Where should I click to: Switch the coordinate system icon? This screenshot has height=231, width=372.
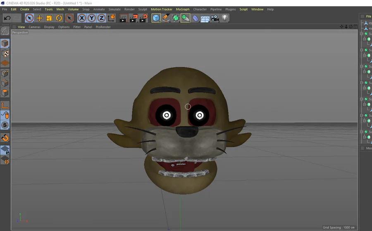(x=112, y=18)
